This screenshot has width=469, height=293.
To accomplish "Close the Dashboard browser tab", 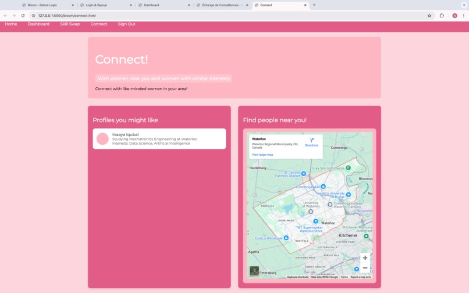I will point(189,5).
